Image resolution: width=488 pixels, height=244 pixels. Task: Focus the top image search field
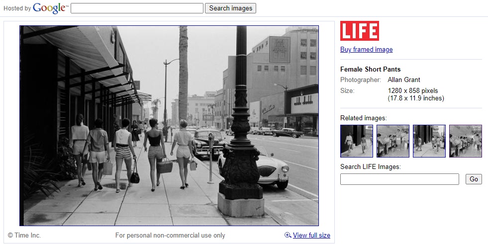pyautogui.click(x=137, y=8)
